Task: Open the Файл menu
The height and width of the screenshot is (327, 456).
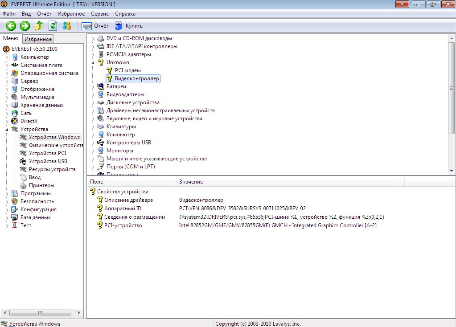Action: [x=9, y=14]
